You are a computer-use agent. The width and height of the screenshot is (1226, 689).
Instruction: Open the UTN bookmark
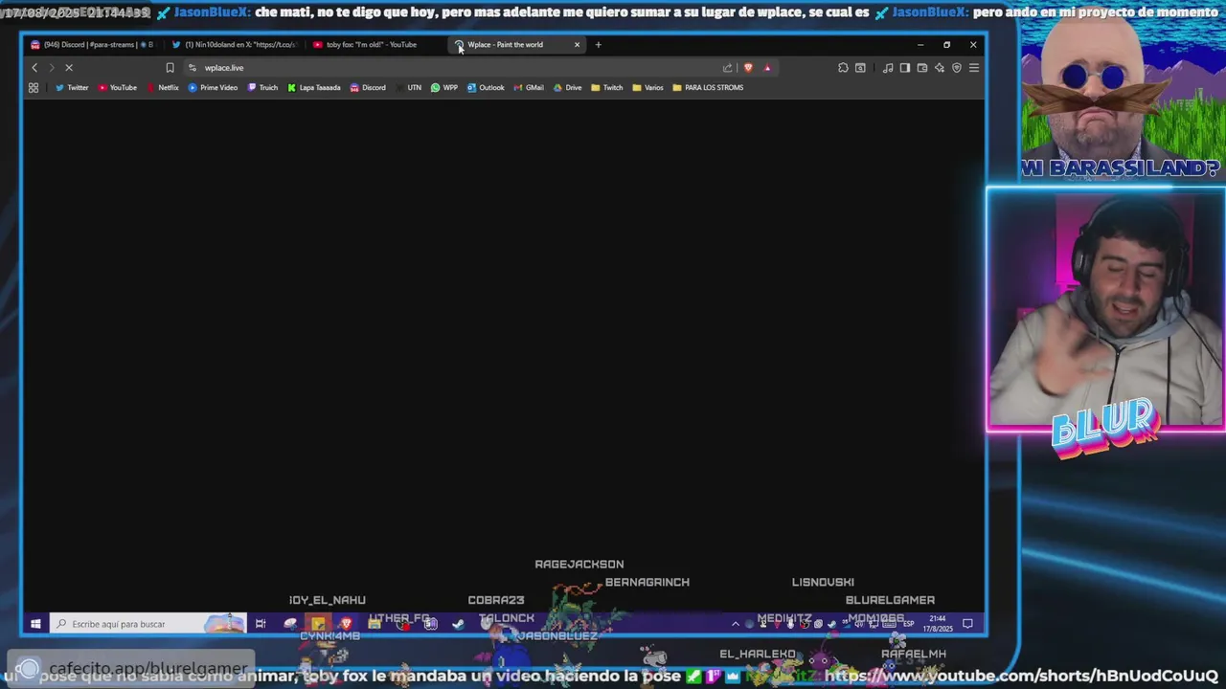[x=409, y=88]
